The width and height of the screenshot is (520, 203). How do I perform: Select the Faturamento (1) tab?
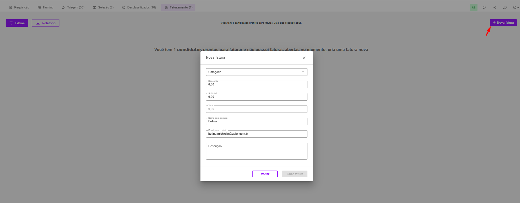(x=178, y=7)
